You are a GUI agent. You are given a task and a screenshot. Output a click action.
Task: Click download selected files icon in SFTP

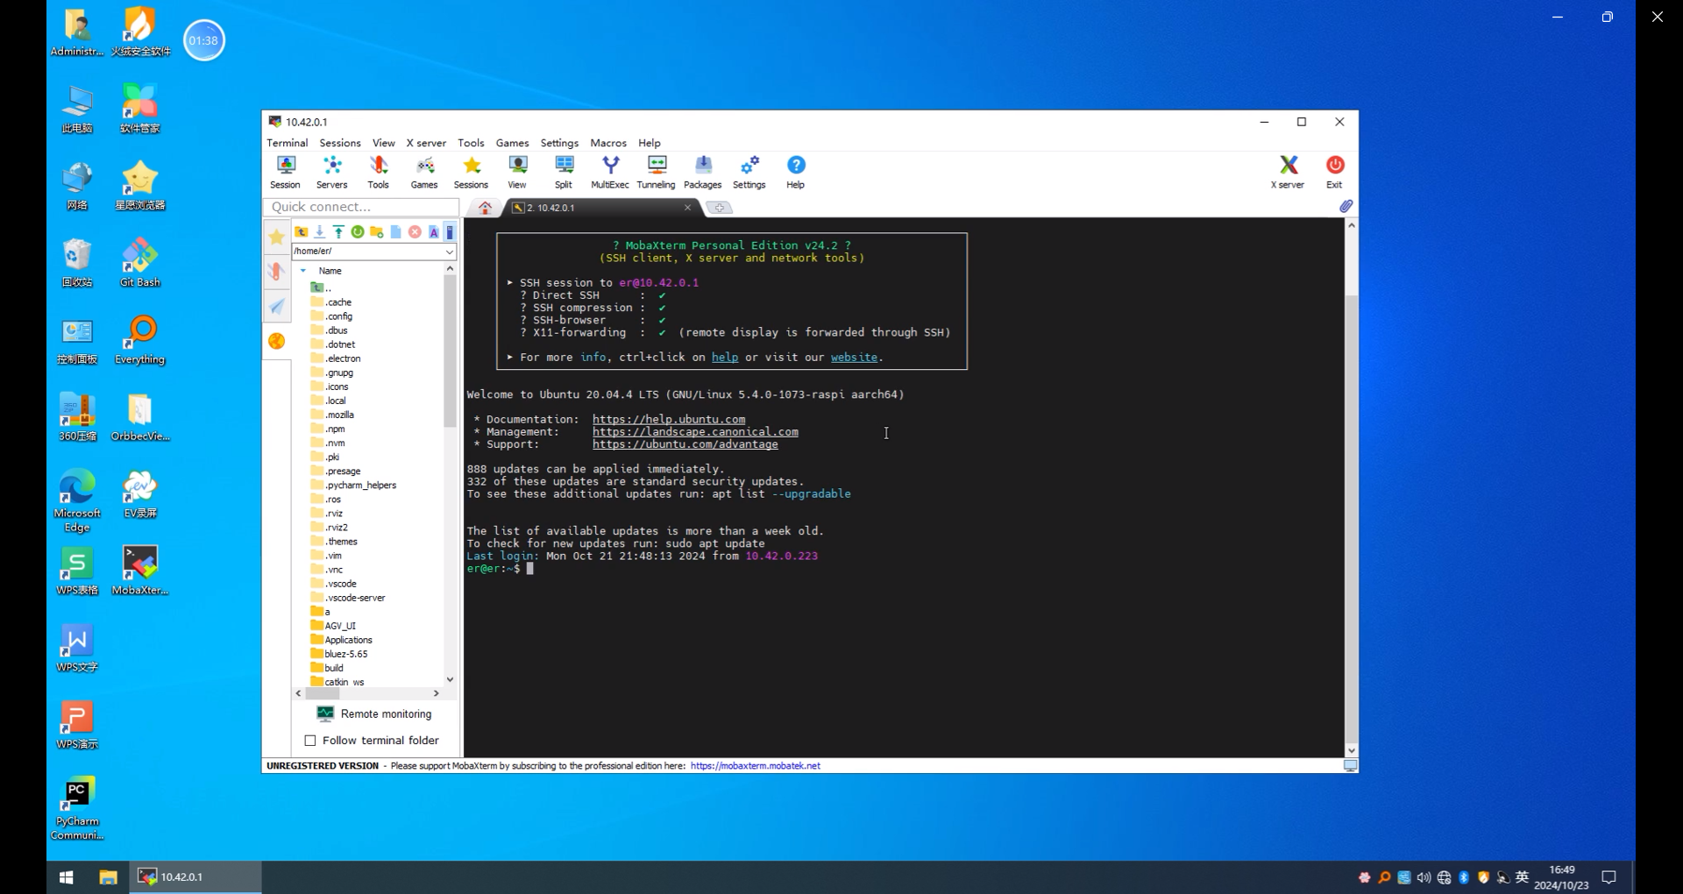click(320, 231)
